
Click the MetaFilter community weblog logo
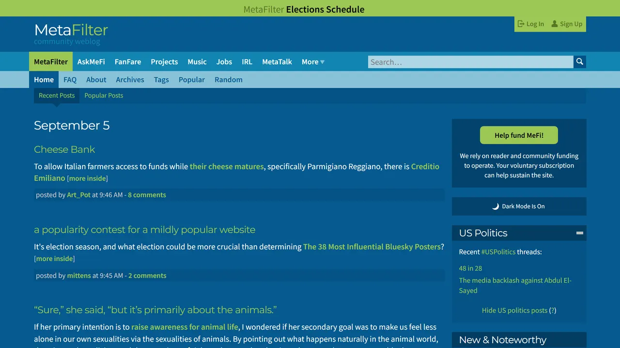click(71, 34)
